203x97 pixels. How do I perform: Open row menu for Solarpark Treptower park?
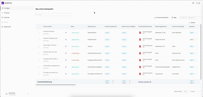[x=196, y=40]
